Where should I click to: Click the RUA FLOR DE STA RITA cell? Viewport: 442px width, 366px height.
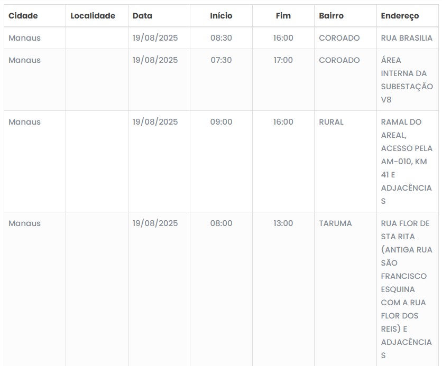(407, 289)
